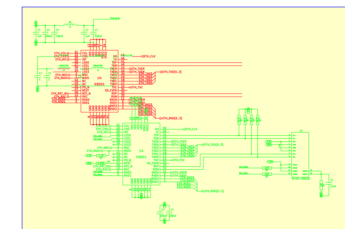Click the 1M resistor below J4 shield

pos(321,185)
